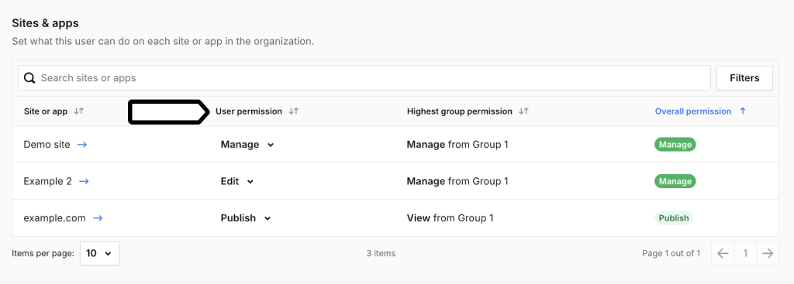The image size is (794, 284).
Task: Focus the Search sites or apps field
Action: point(364,78)
